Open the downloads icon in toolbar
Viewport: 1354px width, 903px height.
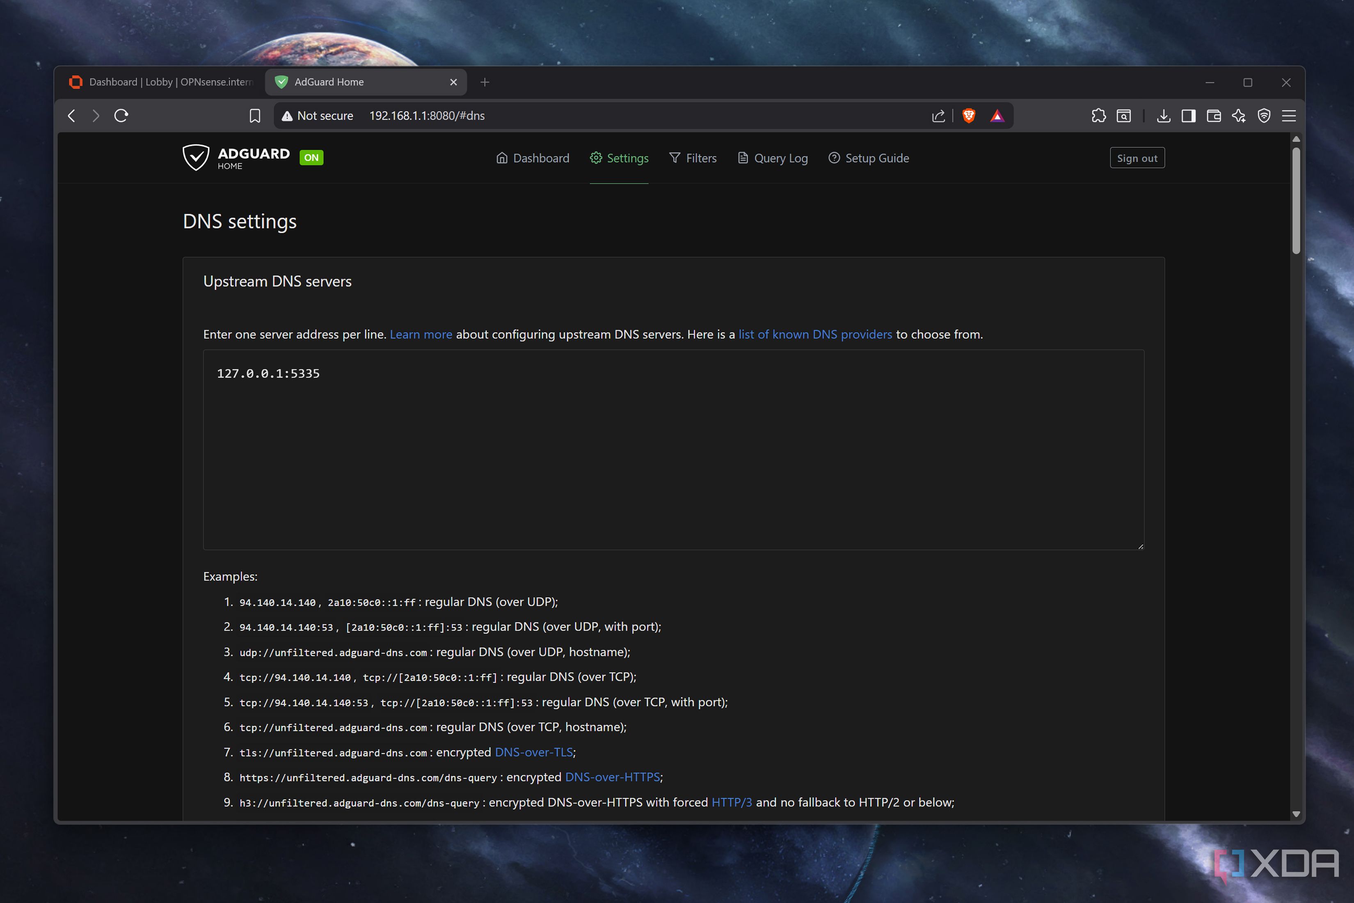point(1164,116)
